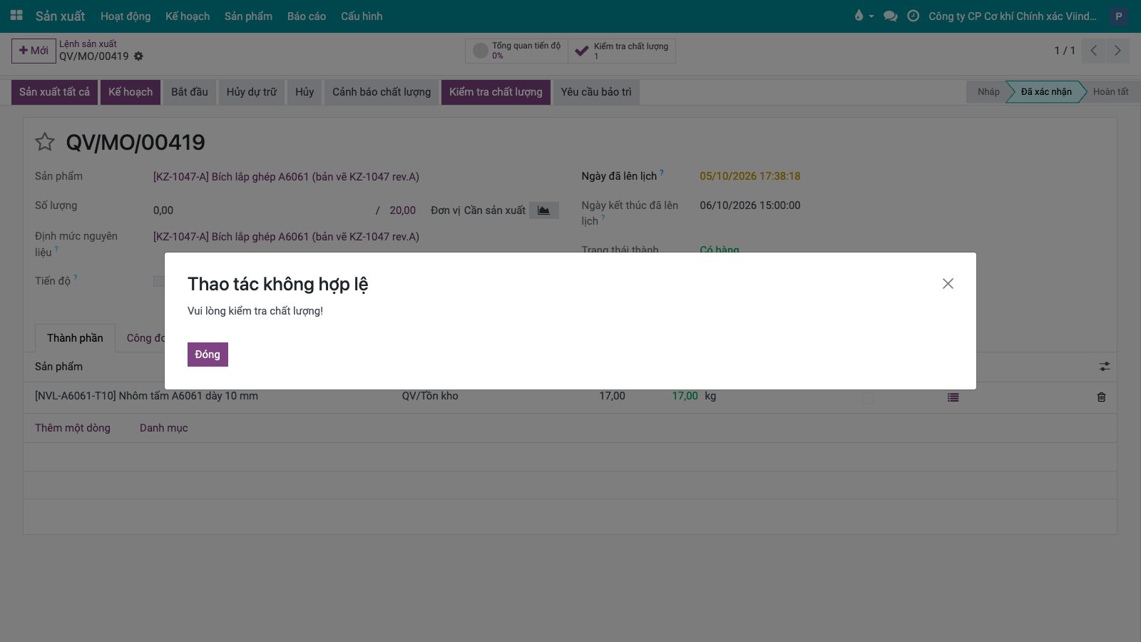Switch to the Thành phần tab
1141x642 pixels.
click(x=75, y=338)
